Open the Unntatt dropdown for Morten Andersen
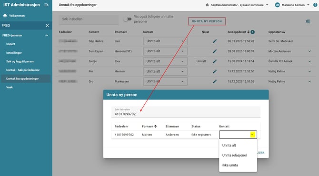Viewport: 319px width, 176px height. 238,135
